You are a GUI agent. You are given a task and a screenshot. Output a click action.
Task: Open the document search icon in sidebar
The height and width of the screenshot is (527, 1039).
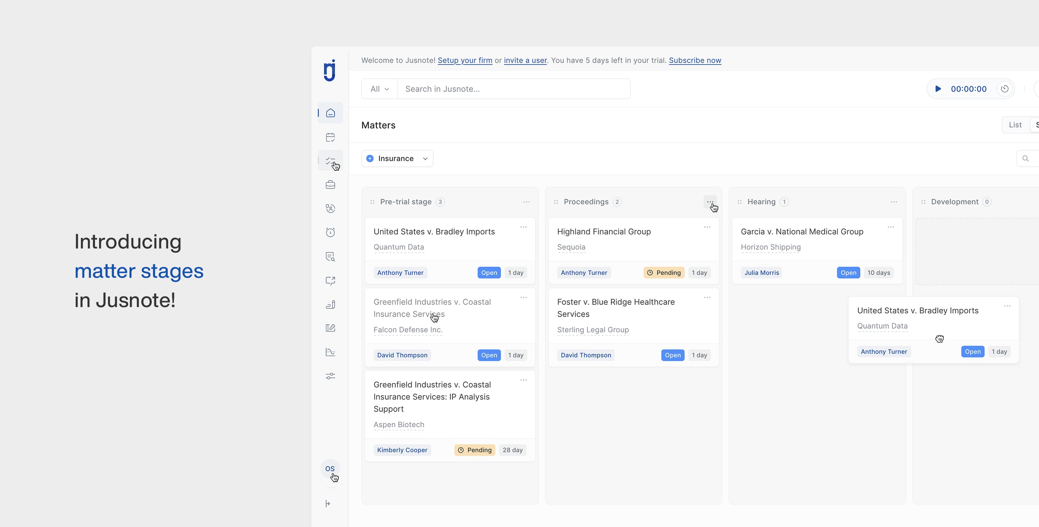click(x=330, y=256)
